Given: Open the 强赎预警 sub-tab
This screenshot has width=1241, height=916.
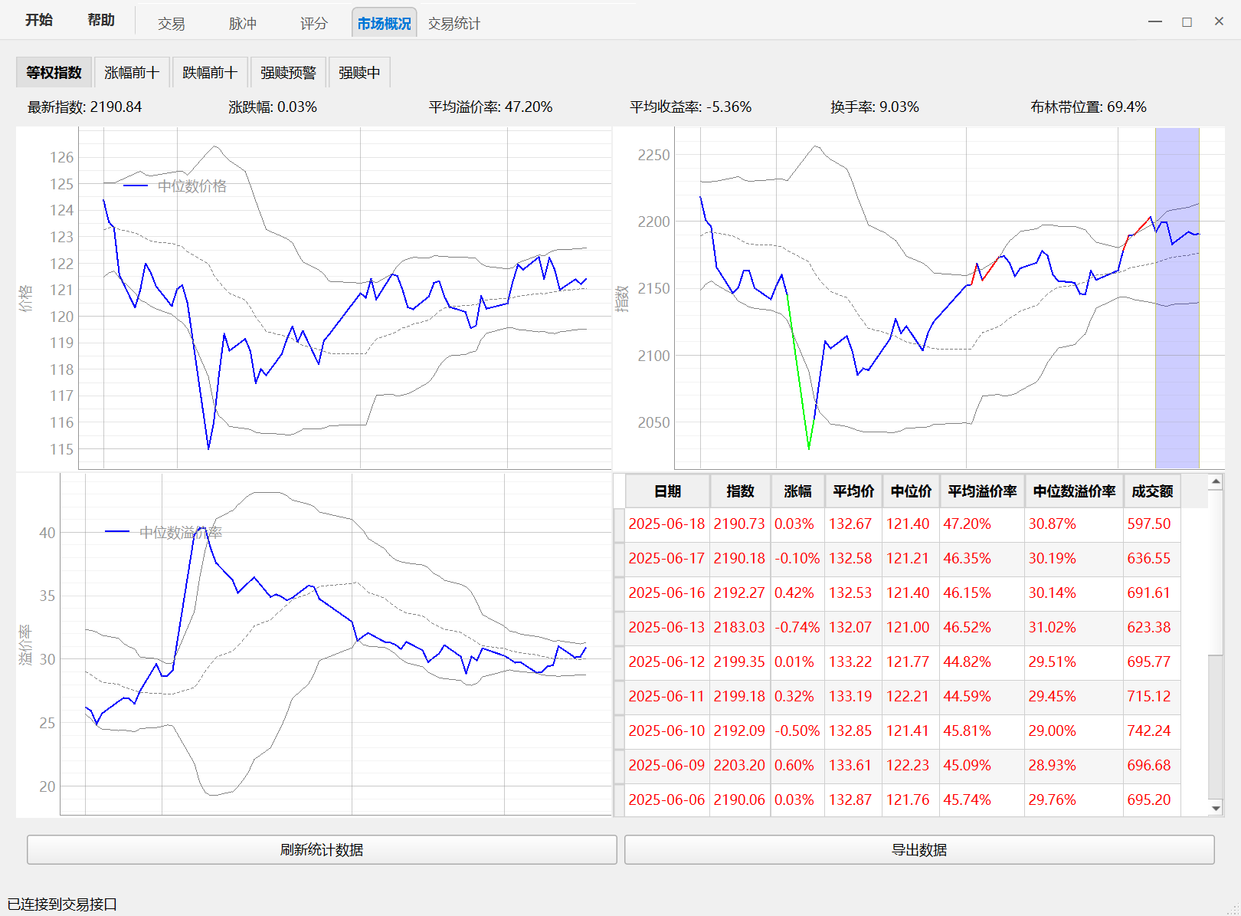Looking at the screenshot, I should click(x=288, y=73).
